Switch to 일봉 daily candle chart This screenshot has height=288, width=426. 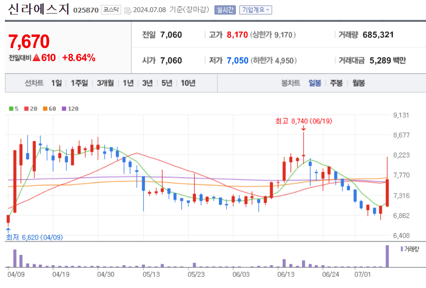(315, 83)
